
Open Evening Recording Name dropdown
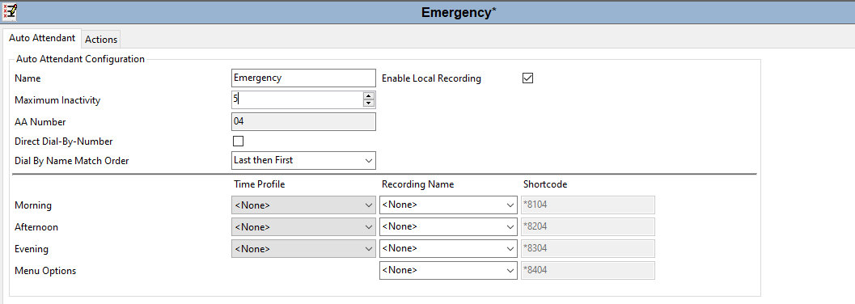pyautogui.click(x=448, y=248)
